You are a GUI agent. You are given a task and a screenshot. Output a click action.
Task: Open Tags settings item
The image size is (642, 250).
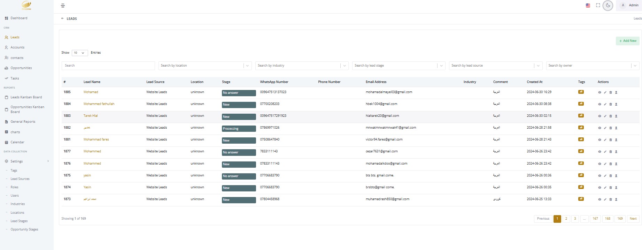coord(14,171)
